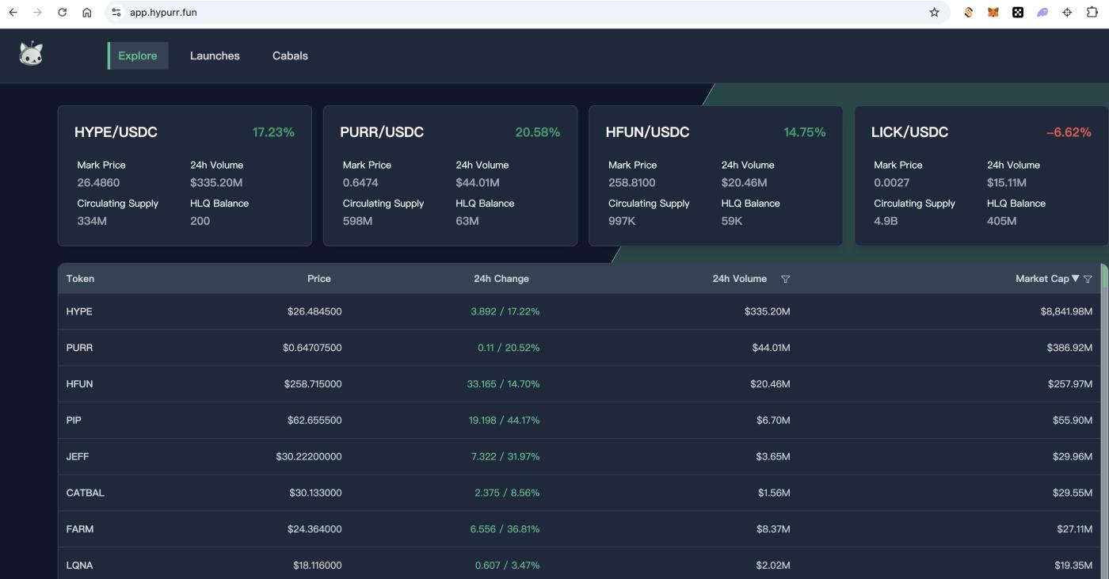The width and height of the screenshot is (1109, 579).
Task: Open the MetaMask extension
Action: click(993, 13)
